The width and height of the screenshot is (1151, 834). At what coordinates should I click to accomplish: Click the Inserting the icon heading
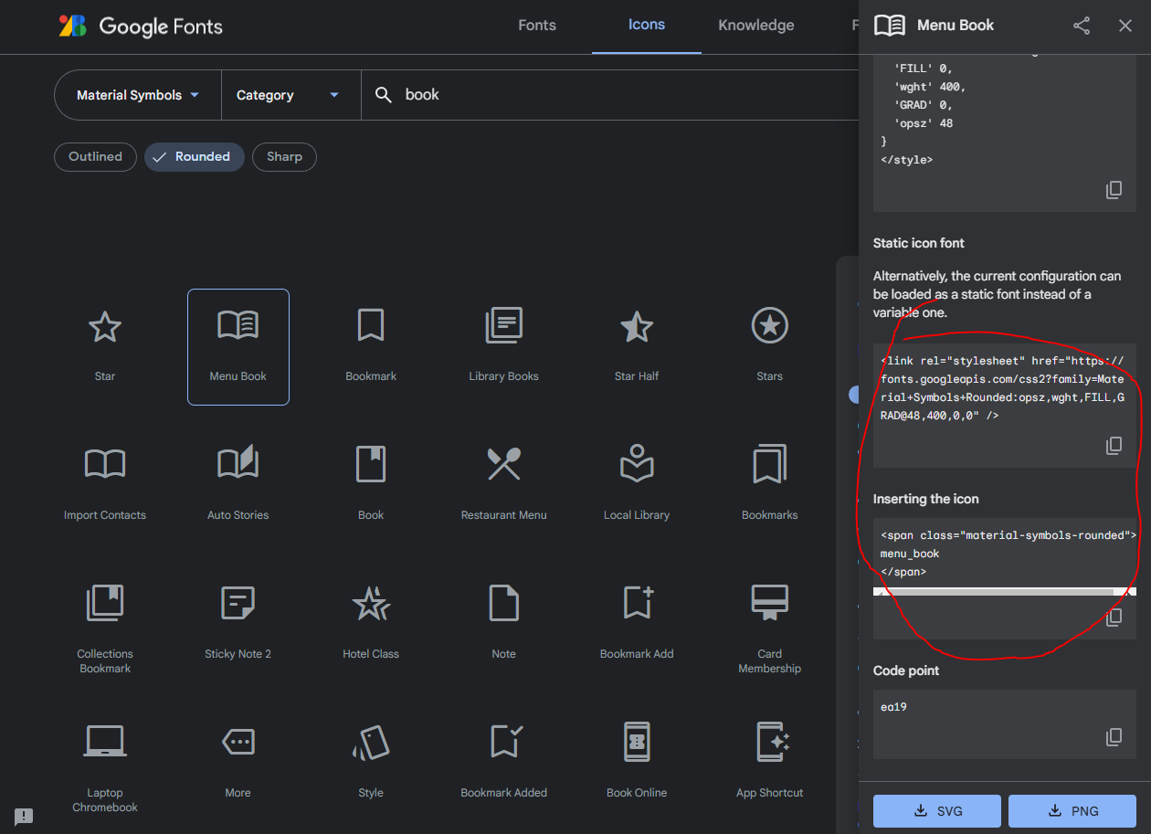[x=926, y=499]
